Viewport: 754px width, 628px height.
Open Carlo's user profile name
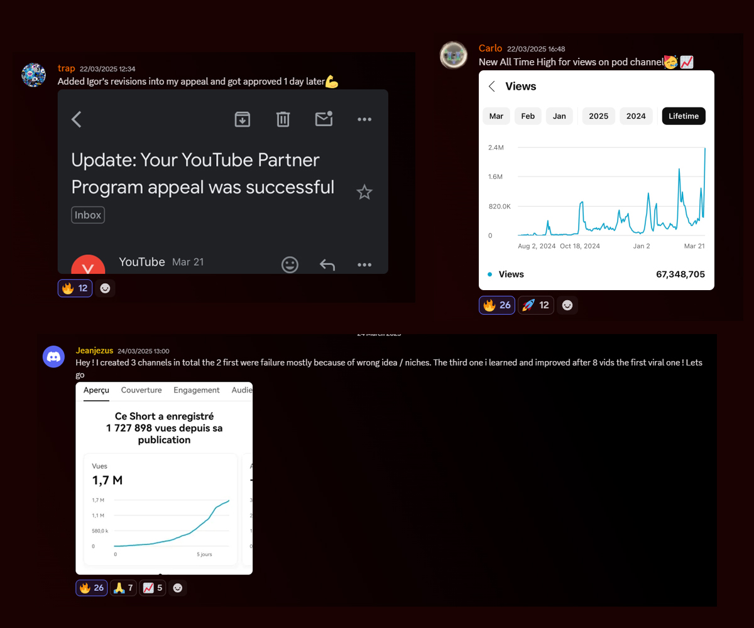(x=490, y=48)
